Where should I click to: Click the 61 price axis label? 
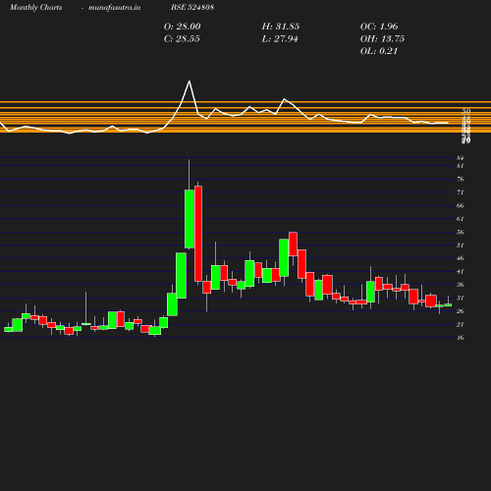(x=461, y=219)
